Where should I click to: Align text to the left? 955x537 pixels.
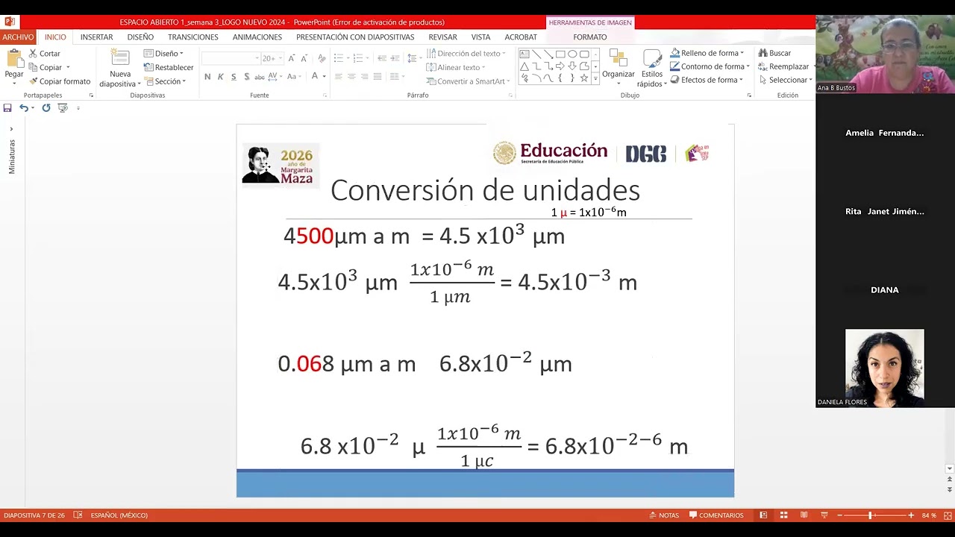[339, 77]
